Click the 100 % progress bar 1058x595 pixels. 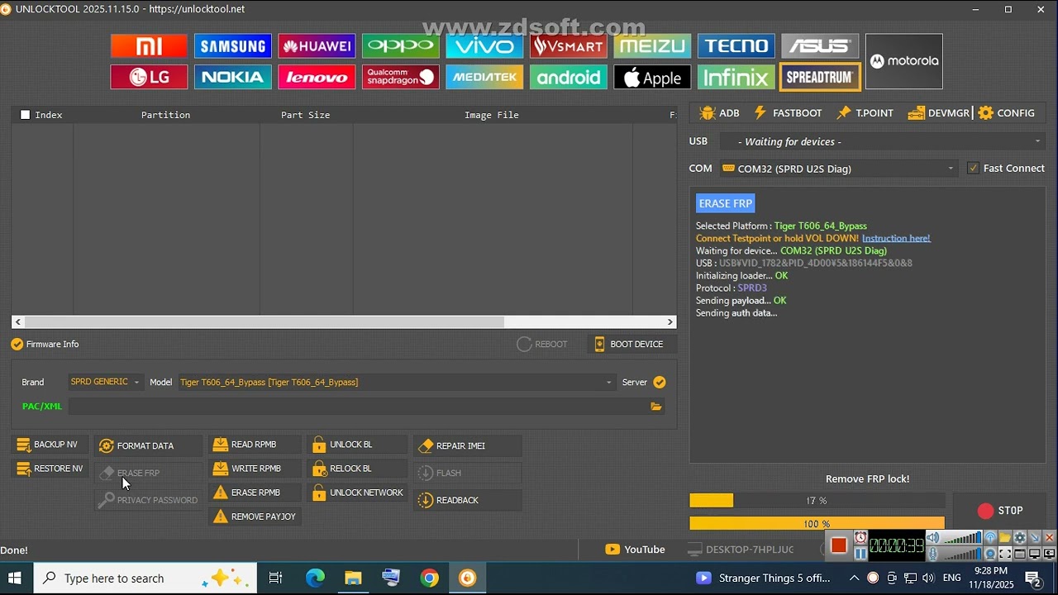click(817, 524)
